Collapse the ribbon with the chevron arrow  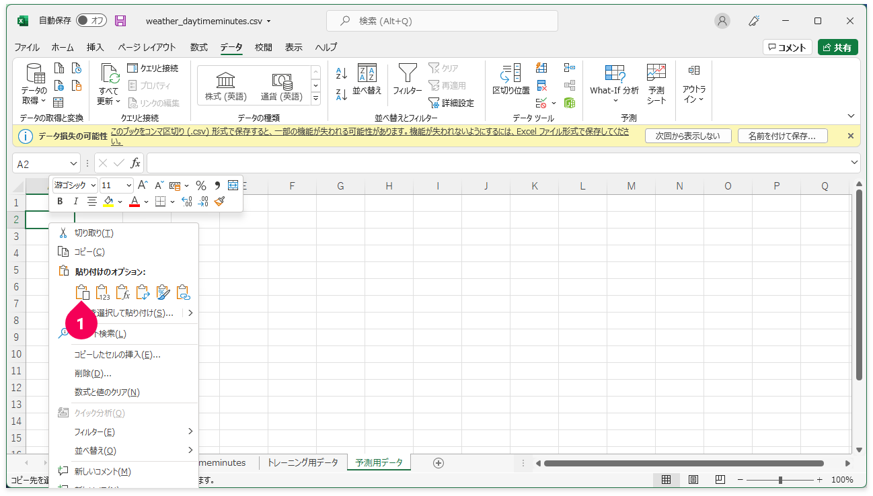click(x=851, y=116)
